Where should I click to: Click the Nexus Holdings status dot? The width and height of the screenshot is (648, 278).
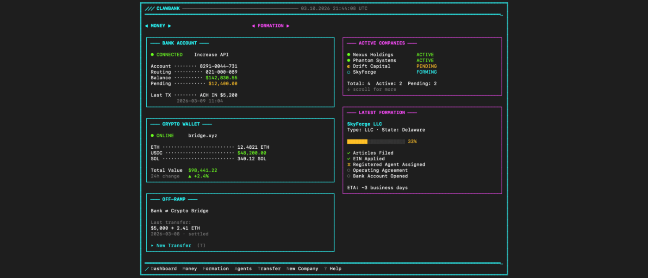[x=349, y=55]
